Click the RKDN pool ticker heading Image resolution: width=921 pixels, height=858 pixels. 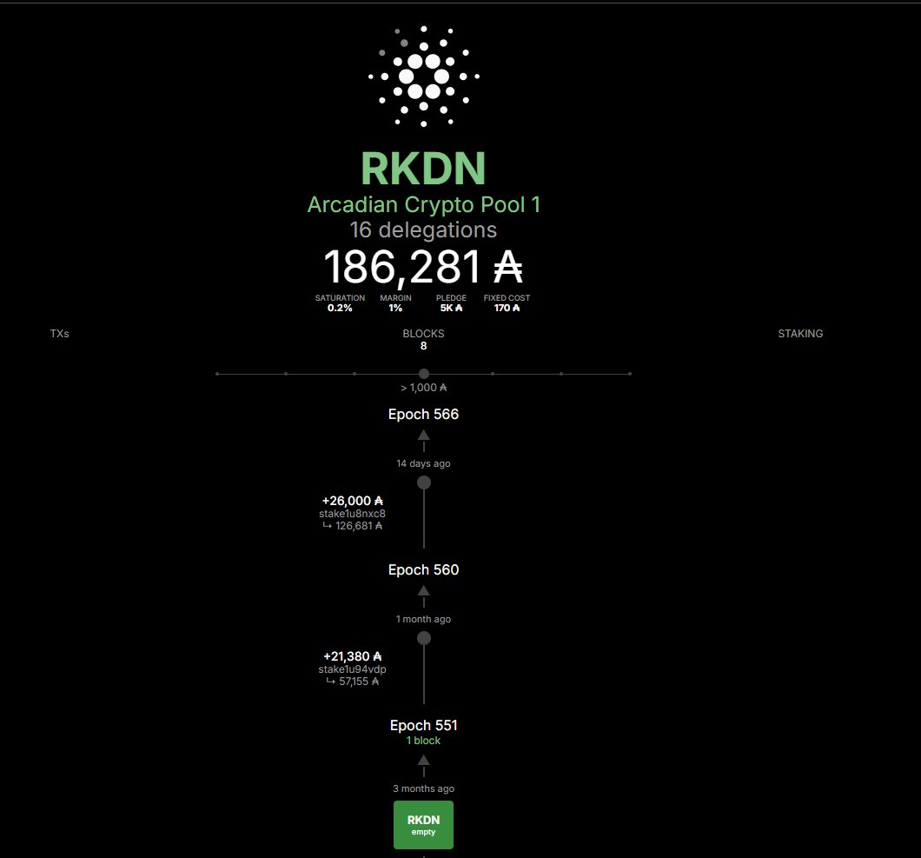tap(423, 169)
